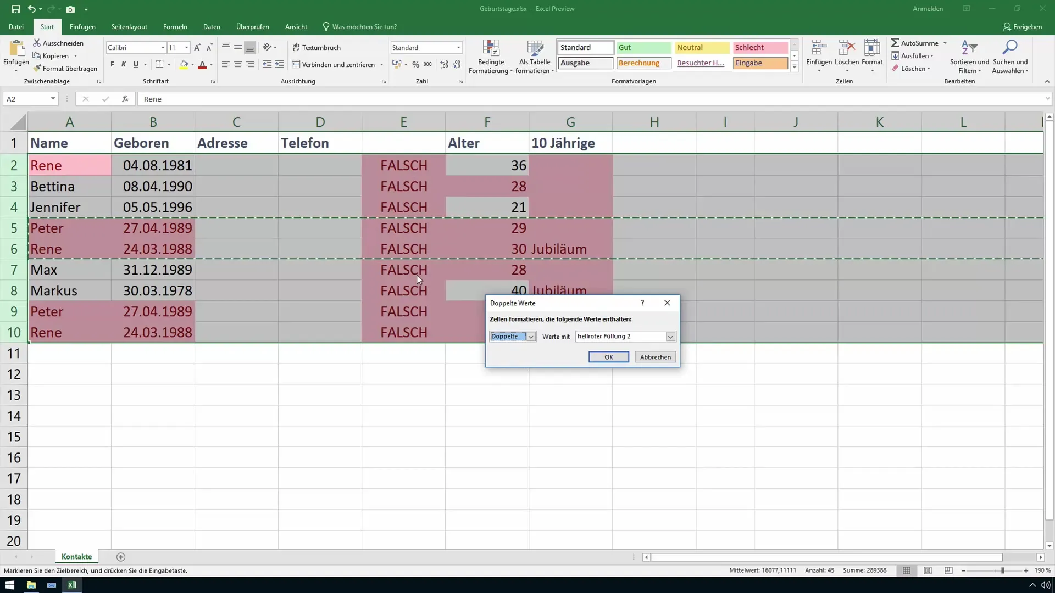Screen dimensions: 1055x593
Task: Expand the Name Box dropdown arrow
Action: [53, 99]
